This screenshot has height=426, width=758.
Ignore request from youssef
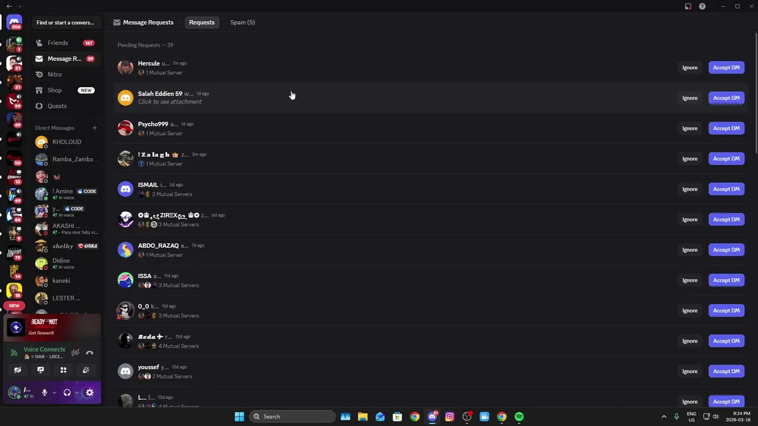click(x=690, y=371)
